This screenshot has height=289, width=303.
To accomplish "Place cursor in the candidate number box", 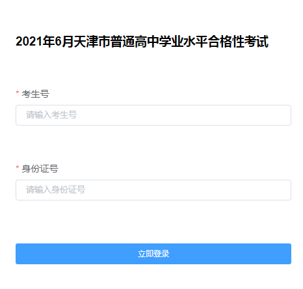I will click(x=153, y=115).
